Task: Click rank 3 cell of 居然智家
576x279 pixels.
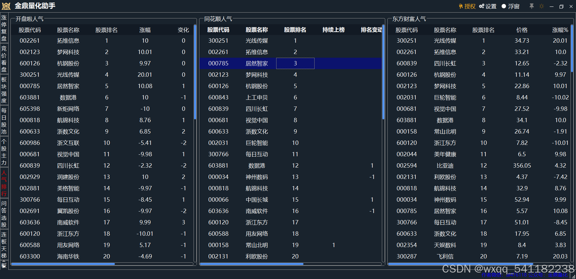Action: click(295, 63)
